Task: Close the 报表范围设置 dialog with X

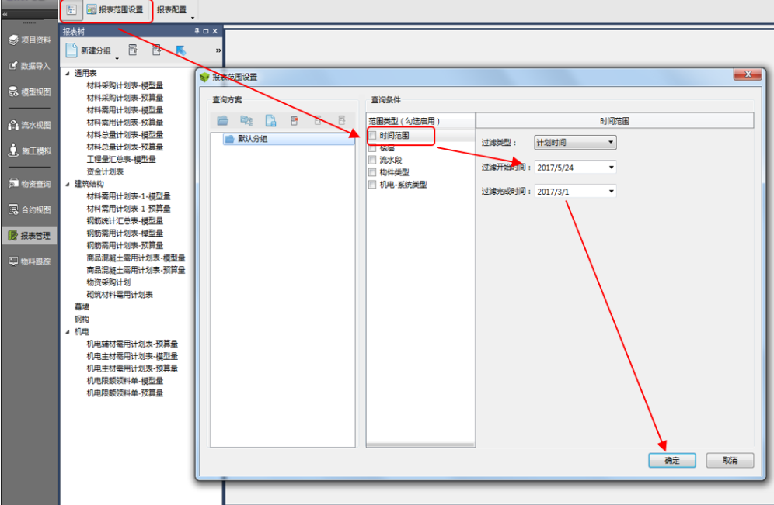Action: coord(748,74)
